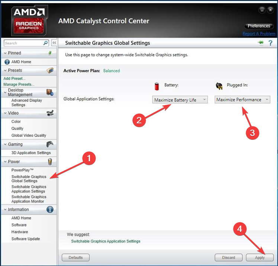Viewport: 278px width, 266px height.
Task: Click the Gaming controller icon
Action: click(50, 144)
